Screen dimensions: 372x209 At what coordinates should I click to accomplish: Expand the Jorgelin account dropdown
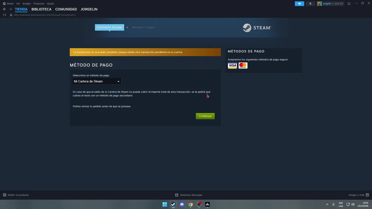328,3
